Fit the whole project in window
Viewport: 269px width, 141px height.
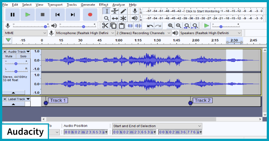tap(195, 26)
